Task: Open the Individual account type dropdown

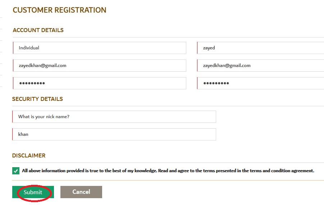Action: click(x=99, y=48)
